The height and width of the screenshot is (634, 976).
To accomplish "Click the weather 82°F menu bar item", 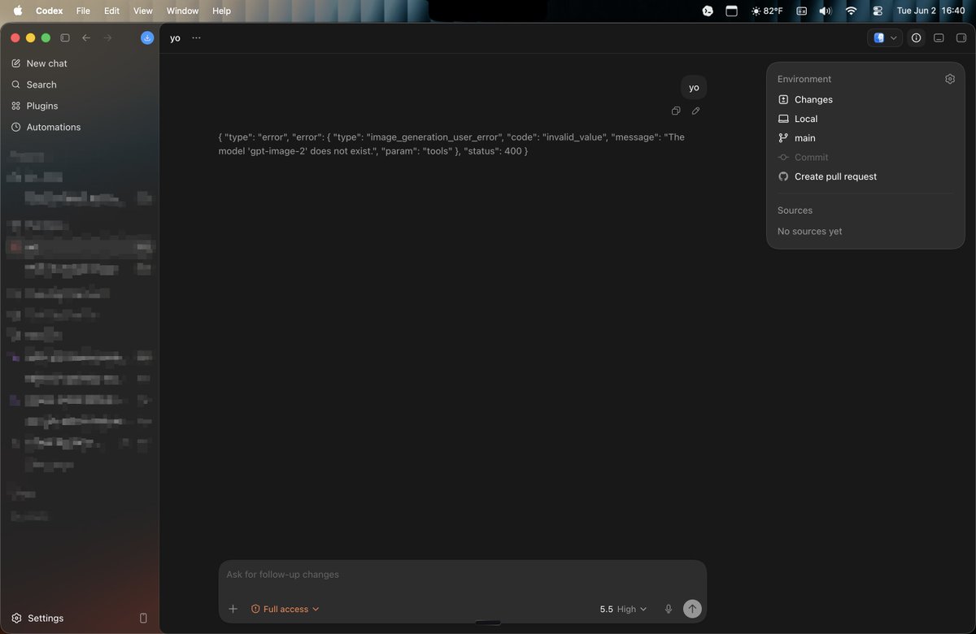I will tap(767, 11).
